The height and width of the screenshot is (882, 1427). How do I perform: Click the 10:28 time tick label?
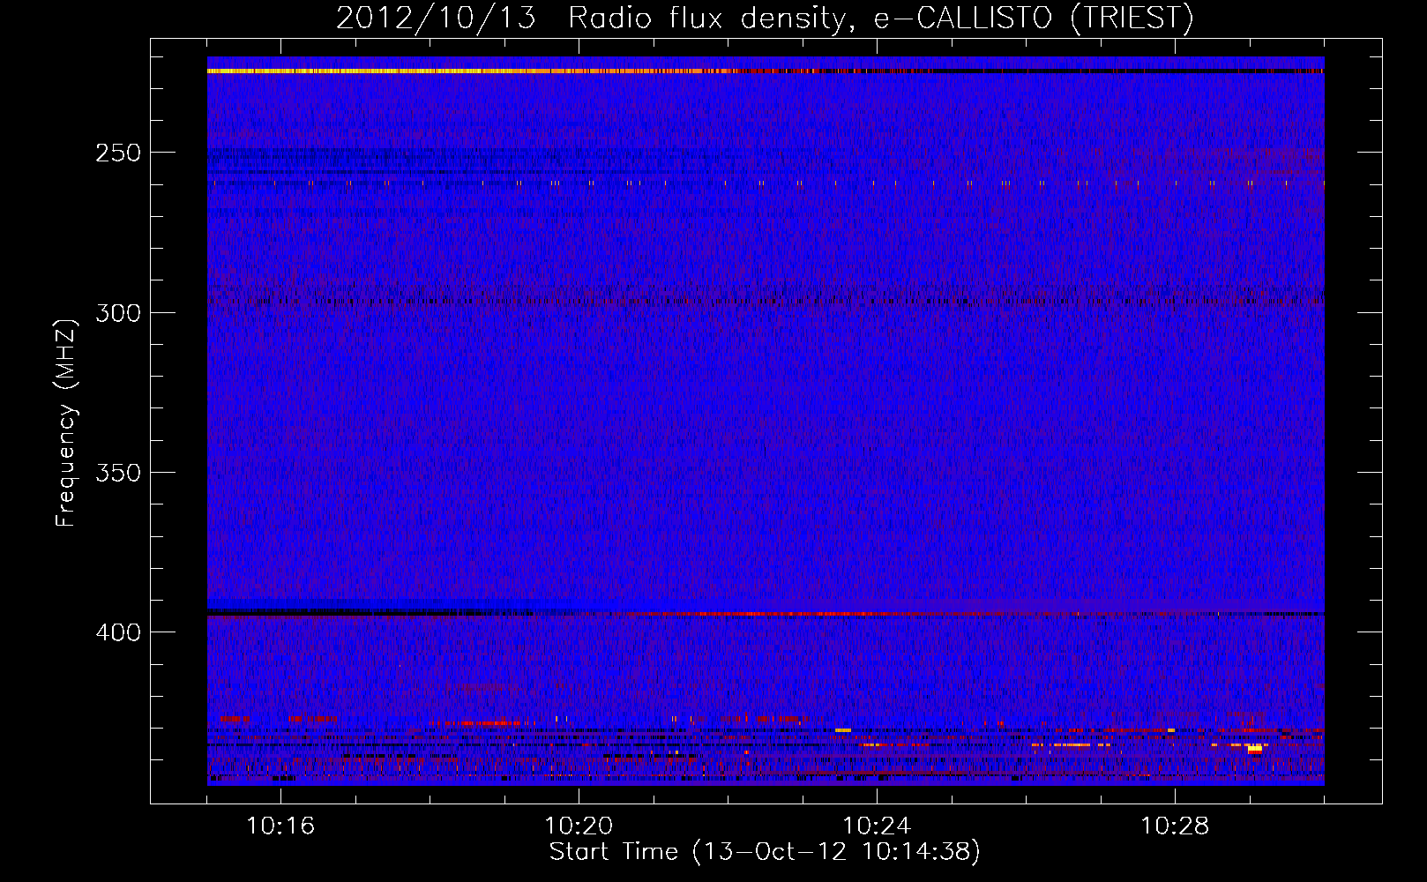(1175, 826)
